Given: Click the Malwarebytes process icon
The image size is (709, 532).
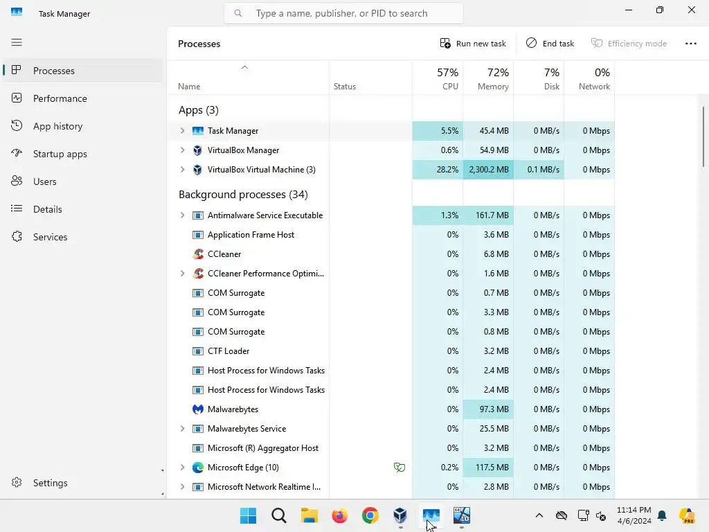Looking at the screenshot, I should pos(198,409).
